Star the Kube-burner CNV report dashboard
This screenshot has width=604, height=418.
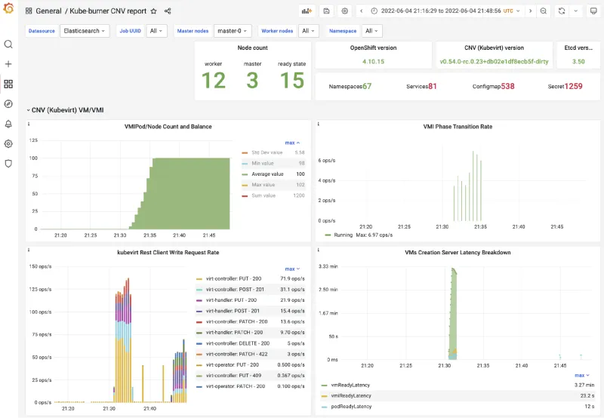154,11
